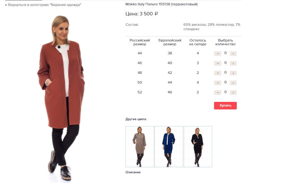Click minus button for size 46 row
Screen dimensions: 285x183
[218, 63]
